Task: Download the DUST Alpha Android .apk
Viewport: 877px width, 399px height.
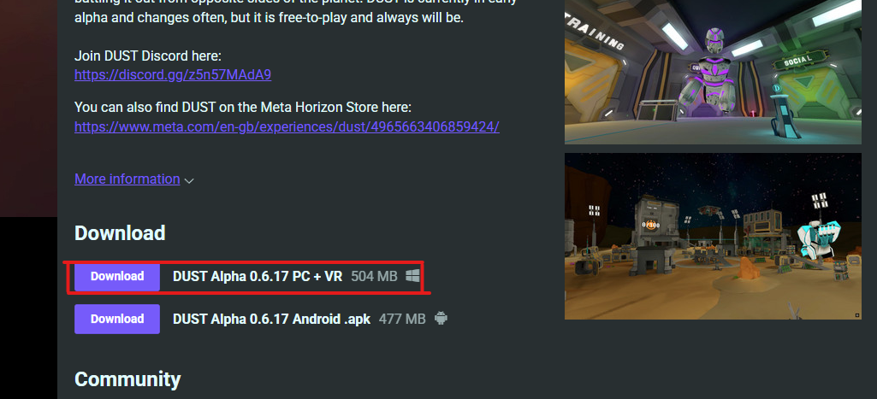Action: 117,319
